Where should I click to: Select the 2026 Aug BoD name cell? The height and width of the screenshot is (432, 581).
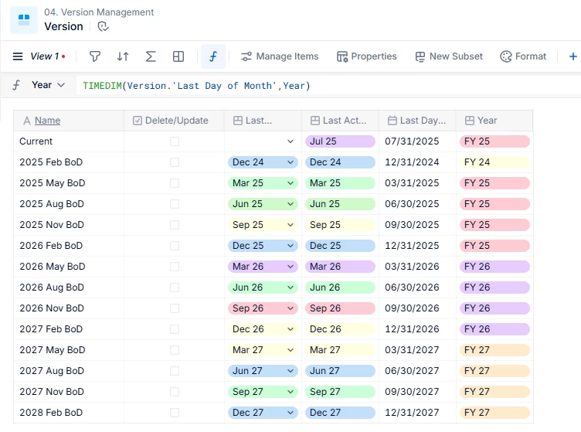tap(69, 287)
